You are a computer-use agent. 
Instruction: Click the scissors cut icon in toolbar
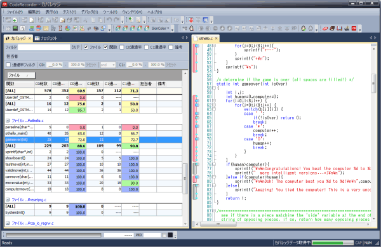(x=86, y=20)
